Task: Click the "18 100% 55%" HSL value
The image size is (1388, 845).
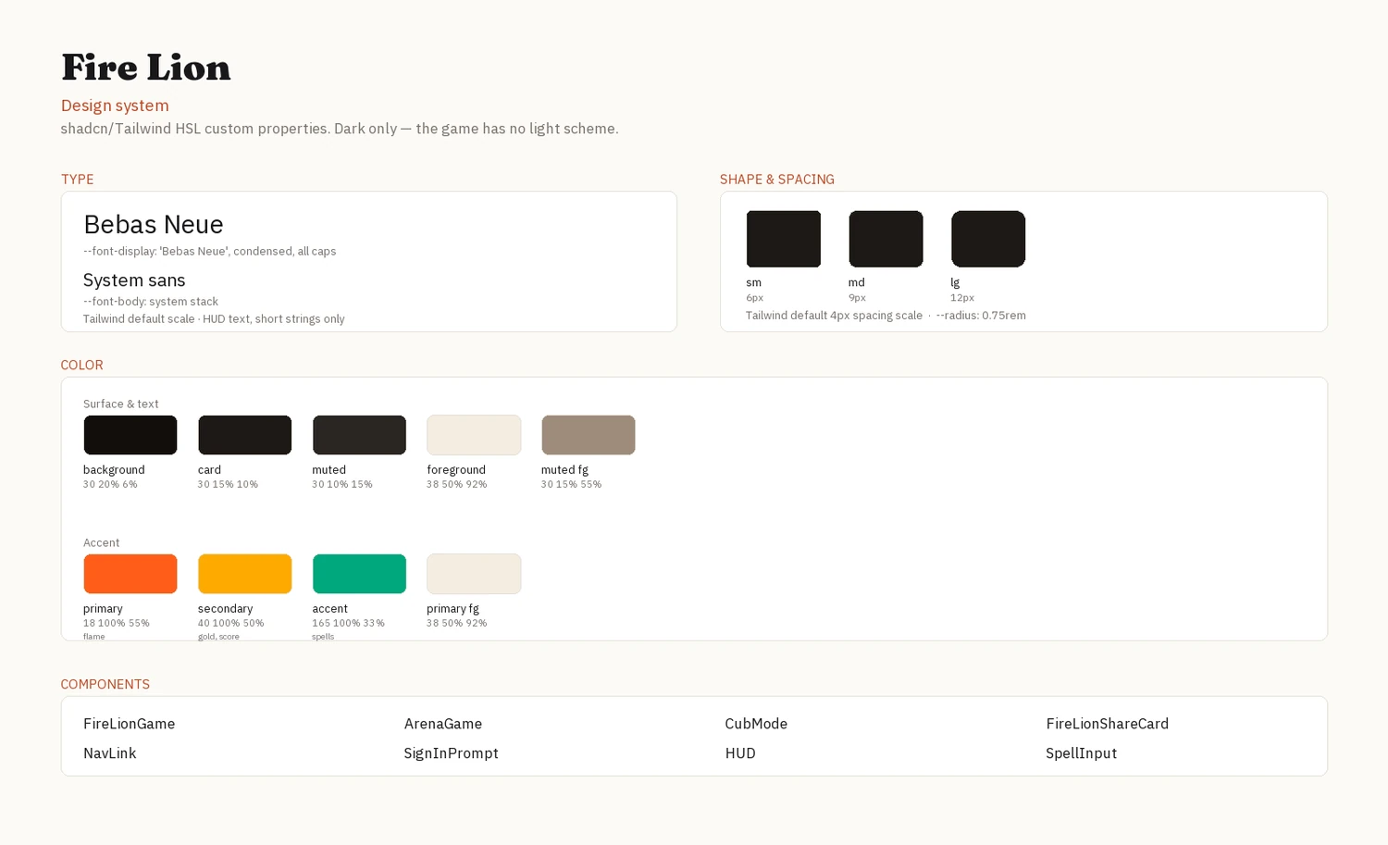Action: click(117, 624)
